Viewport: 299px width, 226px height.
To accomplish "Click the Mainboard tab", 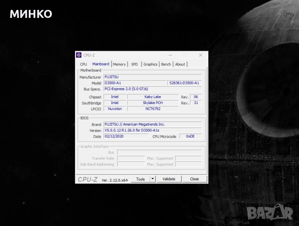I will coord(101,64).
